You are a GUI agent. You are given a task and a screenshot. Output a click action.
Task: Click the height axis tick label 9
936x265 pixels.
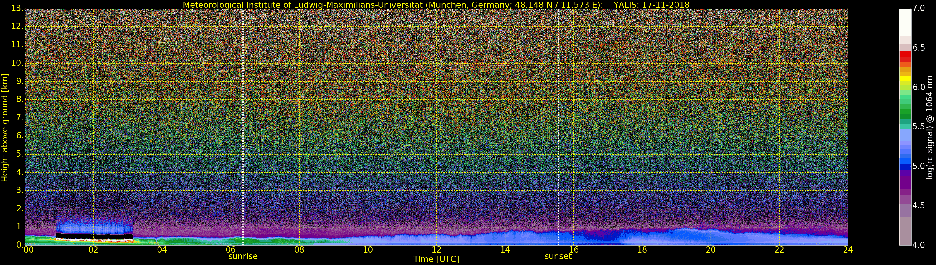[x=20, y=81]
